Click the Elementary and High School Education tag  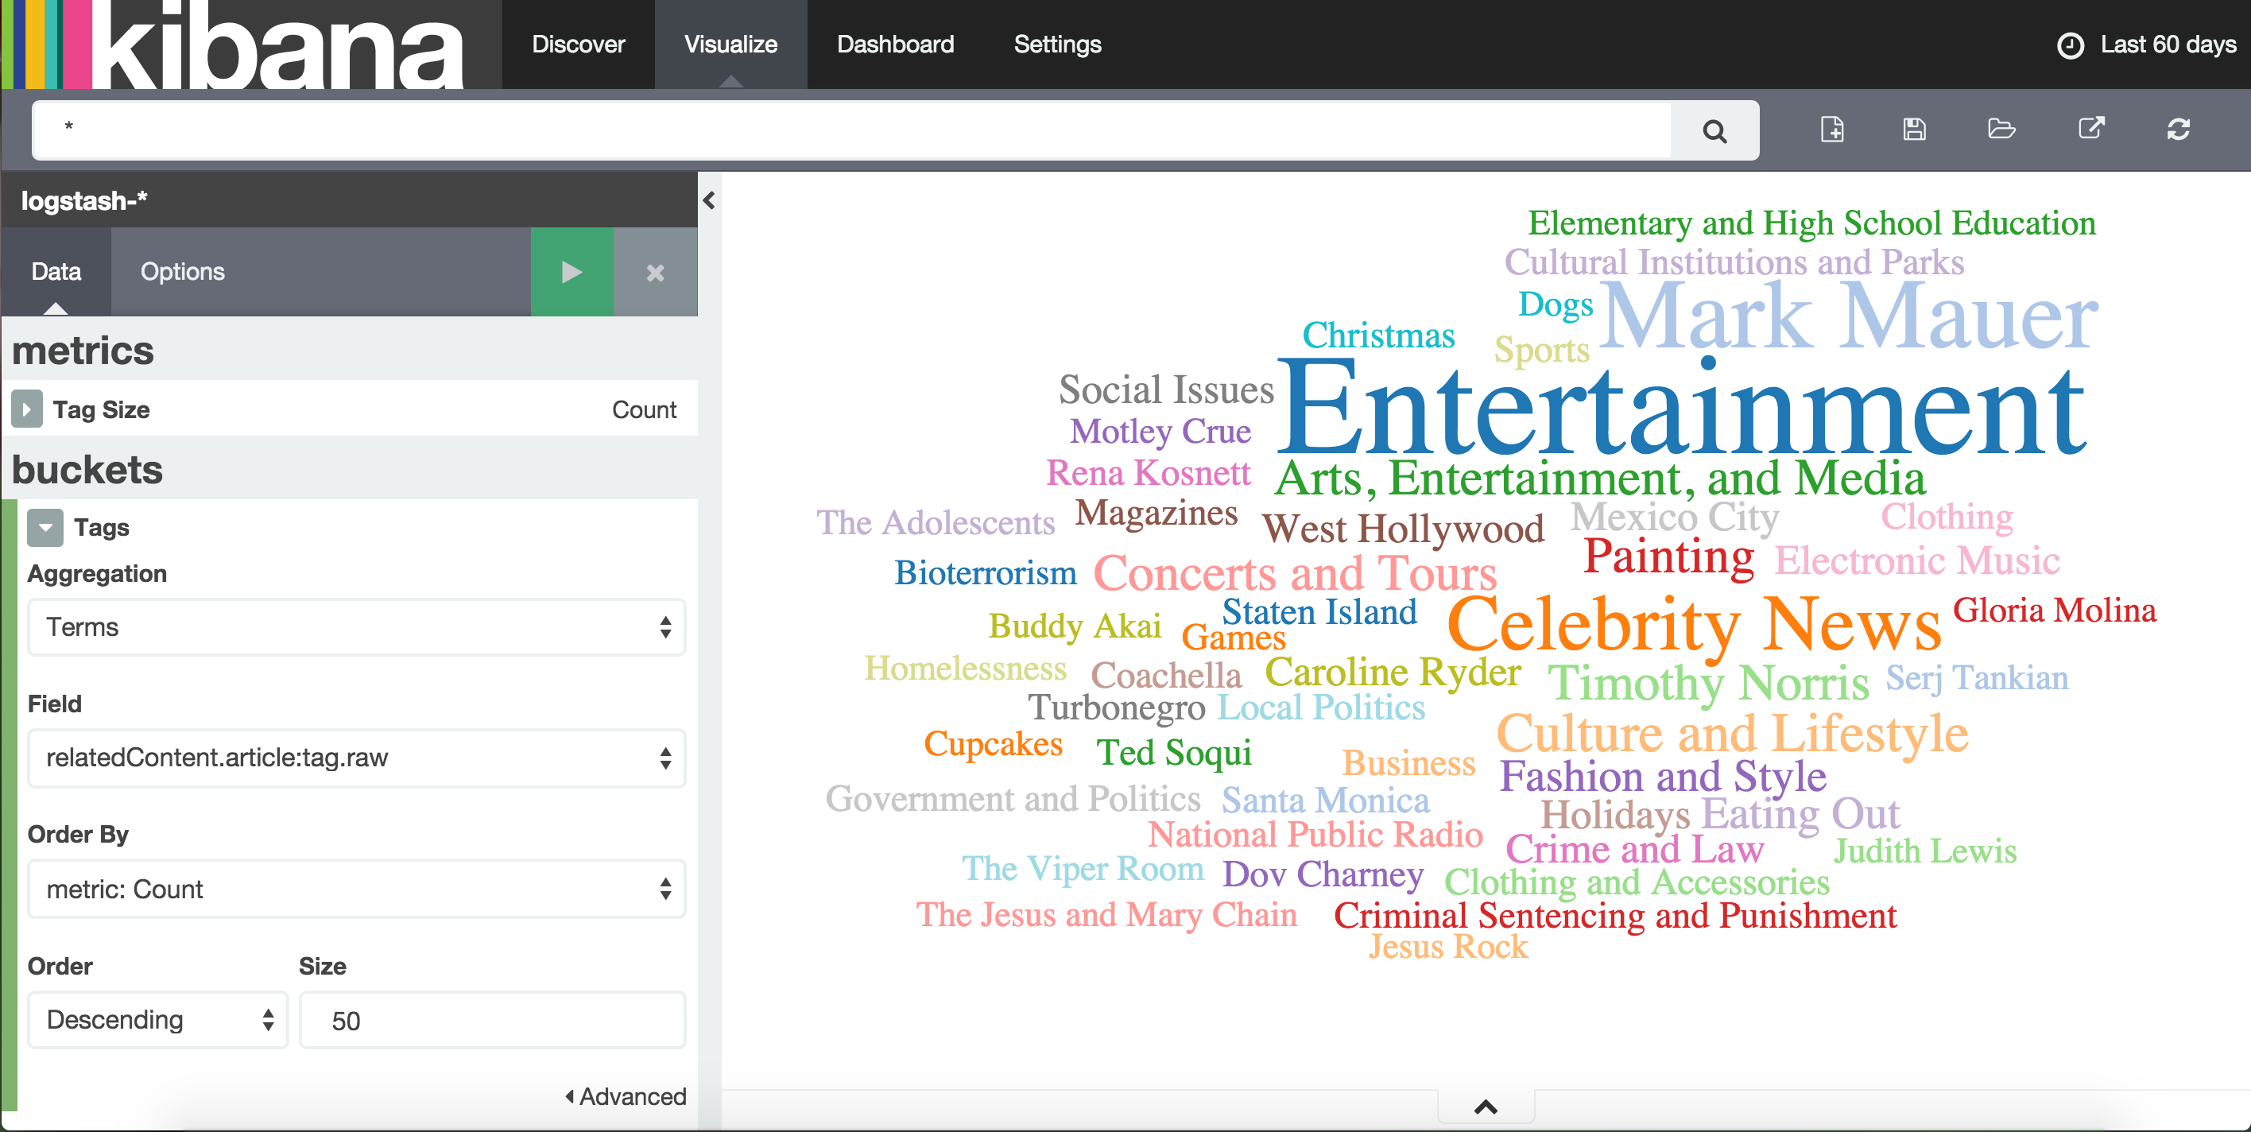pos(1811,224)
